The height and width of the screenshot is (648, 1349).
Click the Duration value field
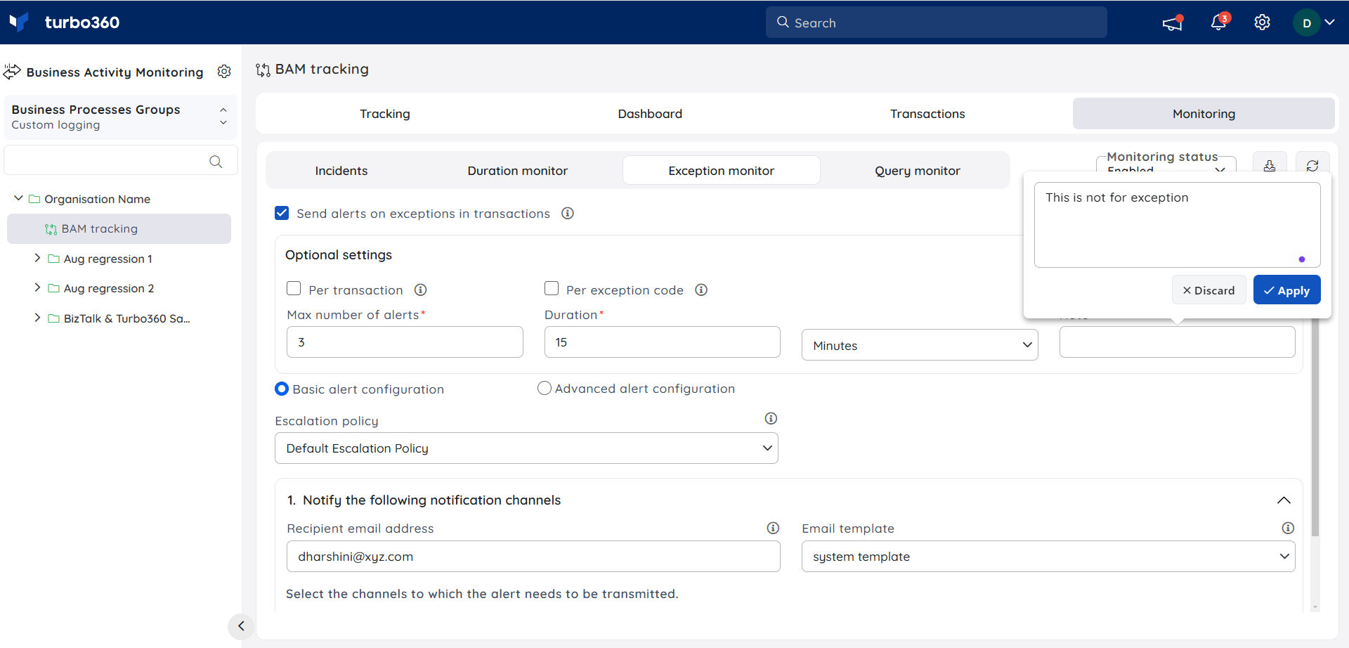663,342
